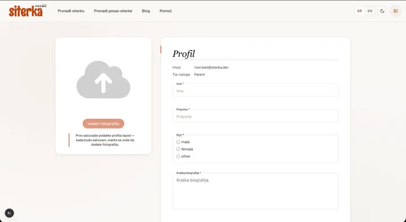Focus the Ime input field
The height and width of the screenshot is (222, 406).
coord(255,90)
